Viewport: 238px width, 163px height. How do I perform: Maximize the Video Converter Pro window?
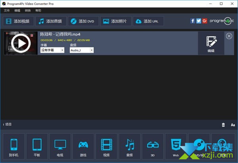(x=221, y=4)
